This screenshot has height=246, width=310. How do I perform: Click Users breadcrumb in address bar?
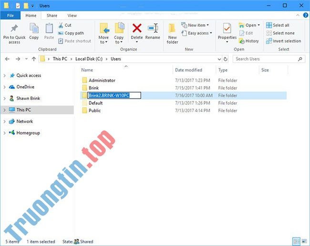coord(116,59)
